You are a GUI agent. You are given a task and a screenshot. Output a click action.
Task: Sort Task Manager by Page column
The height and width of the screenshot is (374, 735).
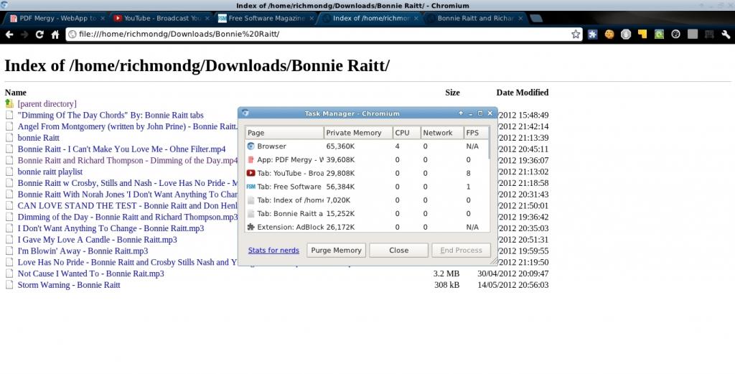pyautogui.click(x=284, y=133)
